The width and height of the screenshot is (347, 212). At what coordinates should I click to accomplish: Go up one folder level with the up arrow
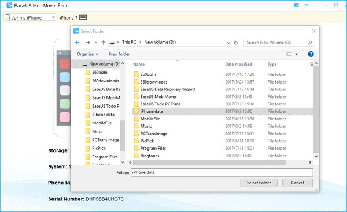(104, 43)
